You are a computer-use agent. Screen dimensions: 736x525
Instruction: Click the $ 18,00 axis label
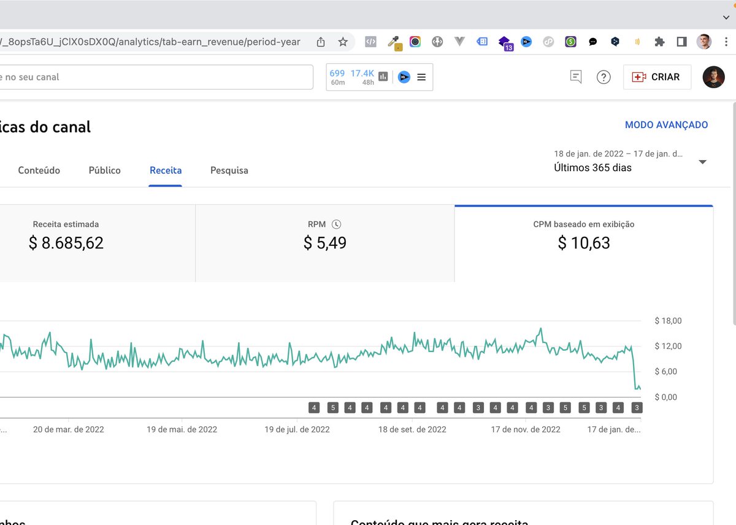point(668,321)
